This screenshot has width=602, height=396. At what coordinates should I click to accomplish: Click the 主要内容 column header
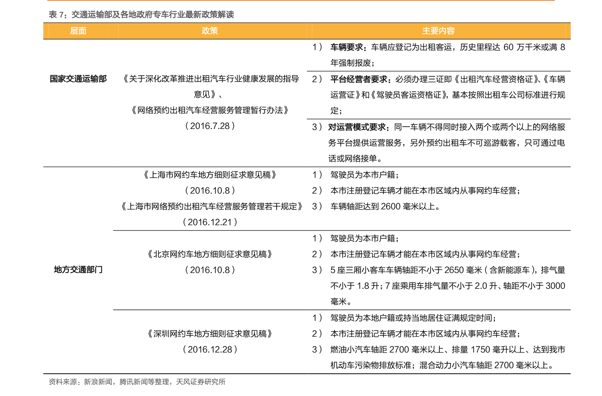pyautogui.click(x=438, y=31)
